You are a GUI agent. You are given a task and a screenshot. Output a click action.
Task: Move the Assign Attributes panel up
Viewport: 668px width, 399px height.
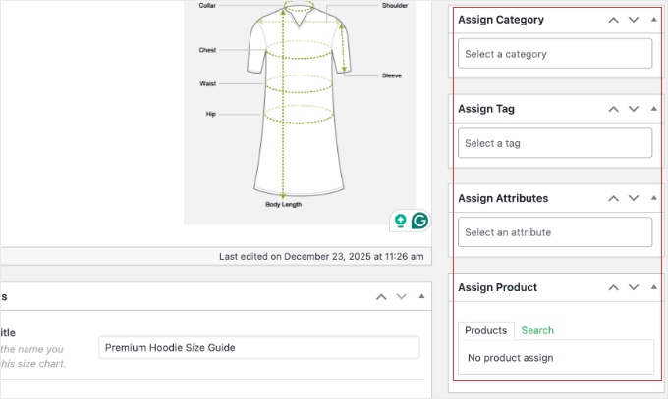pyautogui.click(x=613, y=198)
